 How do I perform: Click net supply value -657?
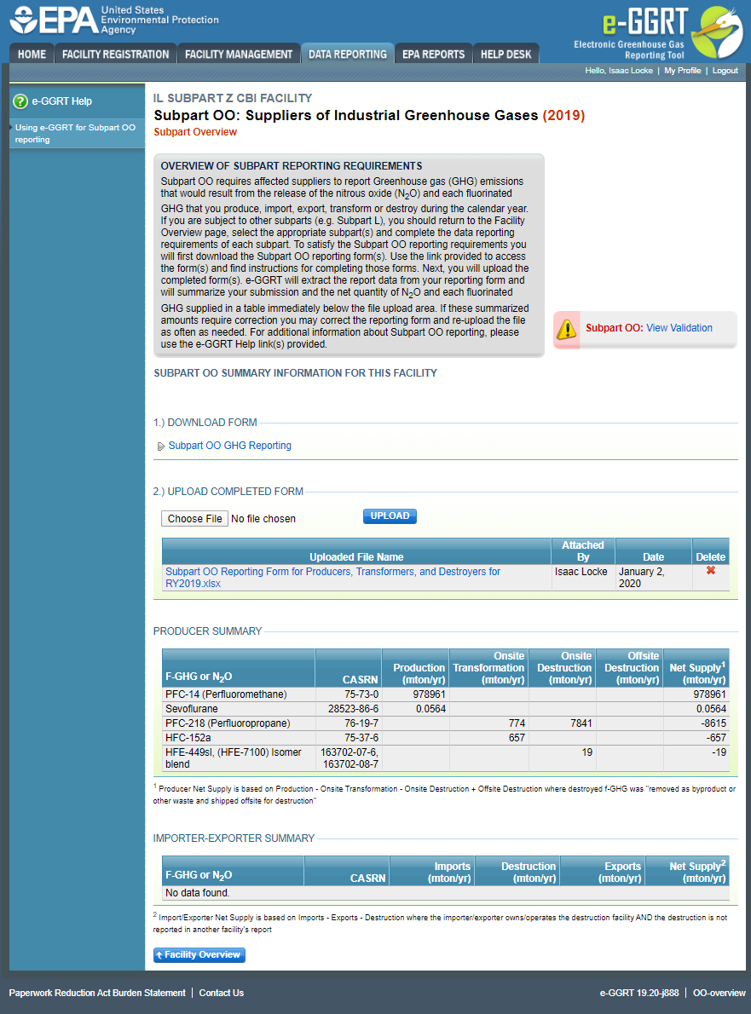click(x=717, y=737)
